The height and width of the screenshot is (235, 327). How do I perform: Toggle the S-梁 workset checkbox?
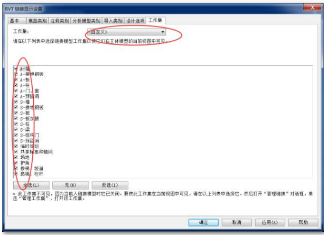pyautogui.click(x=16, y=130)
